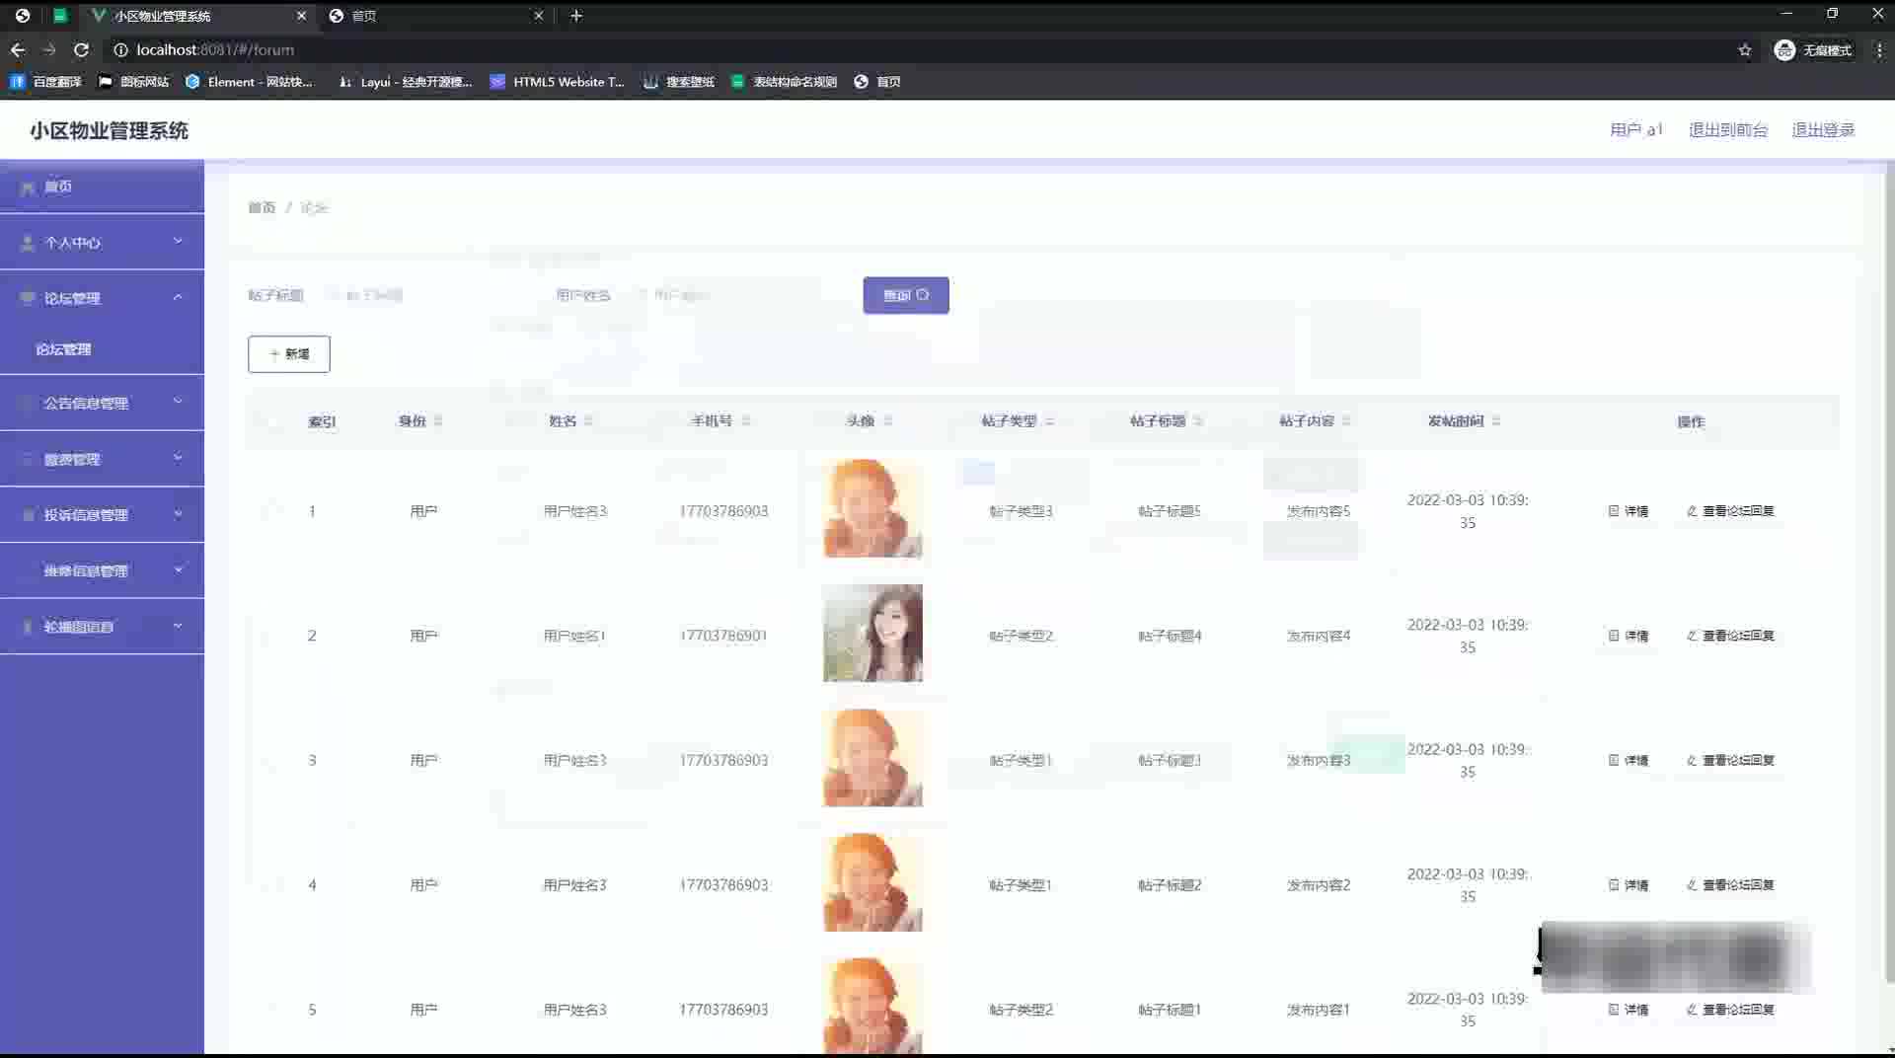Open 详情 for row index 3
Screen dimensions: 1895x1058
(x=1629, y=761)
